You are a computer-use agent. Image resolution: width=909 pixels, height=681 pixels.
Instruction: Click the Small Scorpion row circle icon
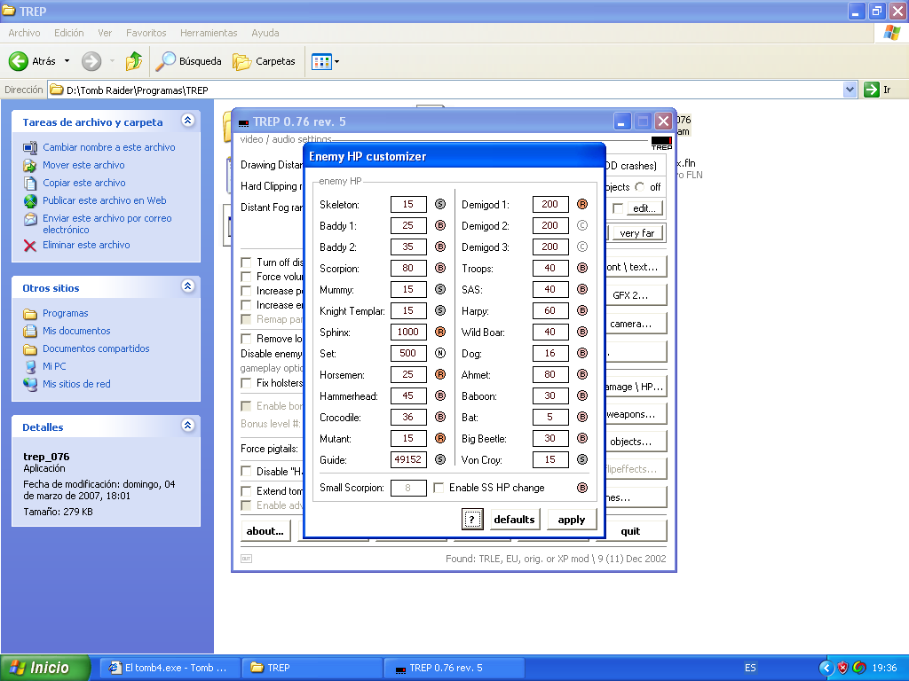[582, 488]
